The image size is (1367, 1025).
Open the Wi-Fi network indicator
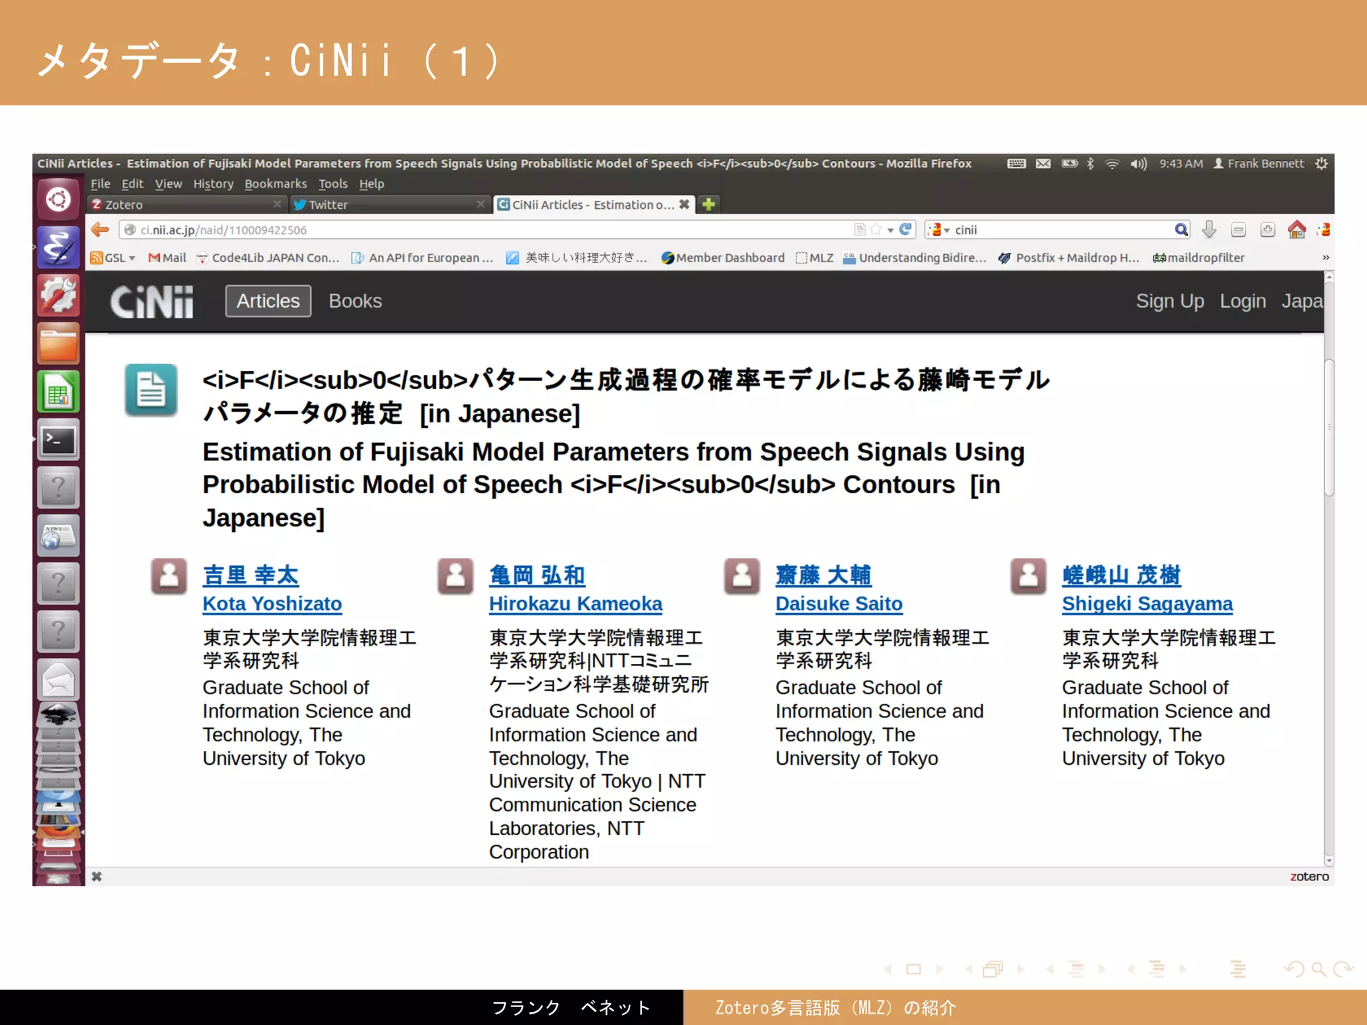click(x=1112, y=163)
